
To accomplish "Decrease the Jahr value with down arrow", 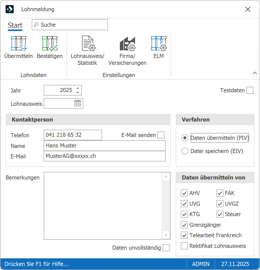I will (x=78, y=93).
